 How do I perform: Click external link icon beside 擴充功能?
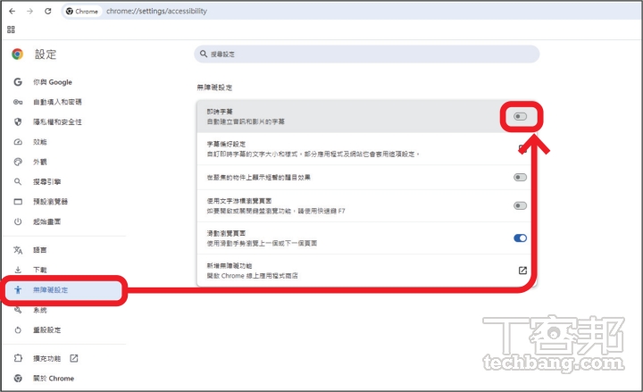coord(74,358)
